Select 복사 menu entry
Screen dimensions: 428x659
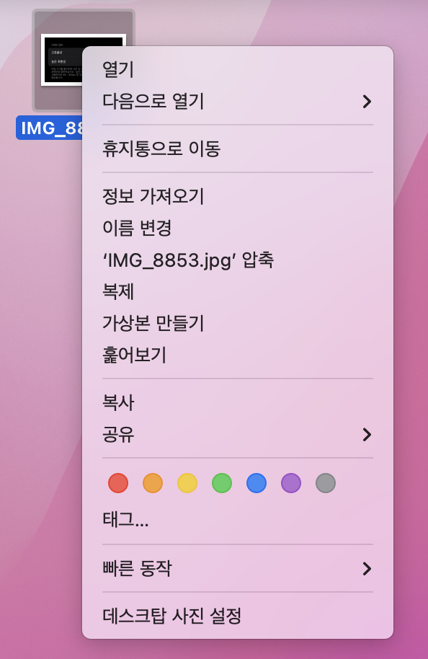238,402
